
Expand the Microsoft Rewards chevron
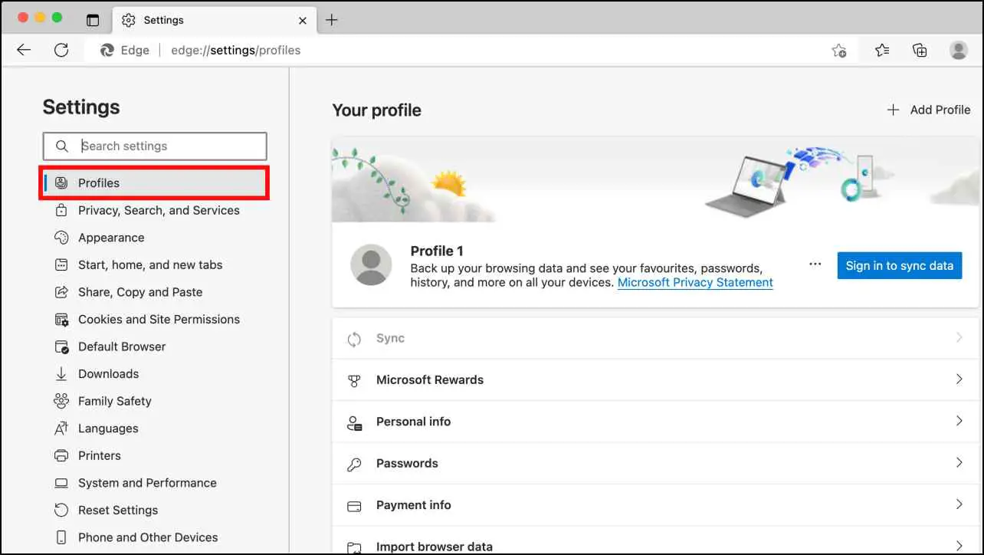(959, 379)
